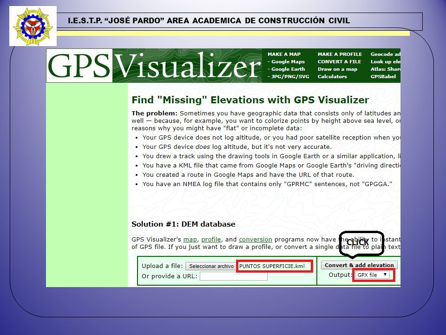Open the Output GPX file dropdown

coord(373,275)
